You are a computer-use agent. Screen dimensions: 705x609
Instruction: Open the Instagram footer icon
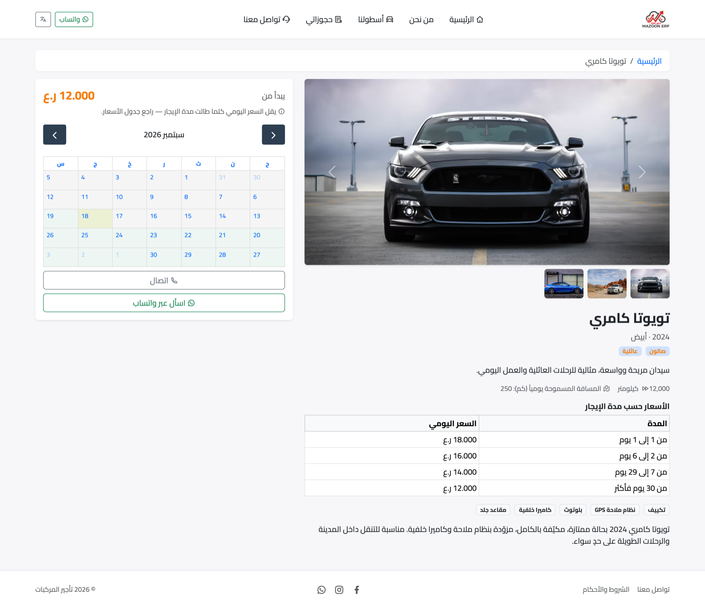click(339, 590)
